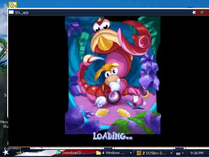Click the LOADING... text in game
The height and width of the screenshot is (157, 209).
click(x=113, y=136)
